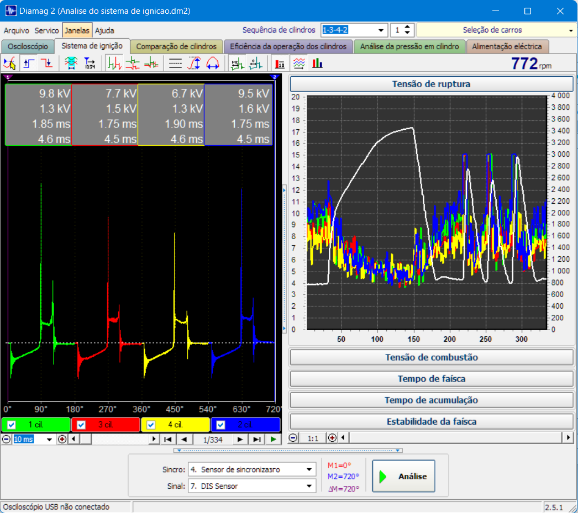Toggle 1 cil. checkbox

click(x=12, y=425)
